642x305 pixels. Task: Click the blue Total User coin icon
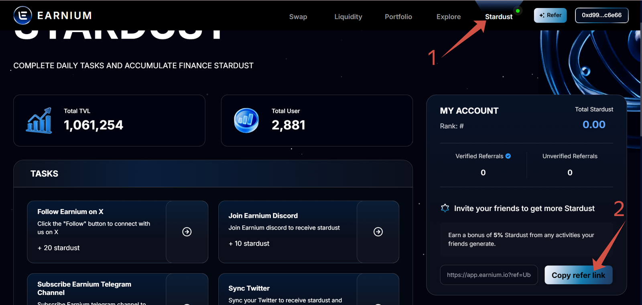click(x=246, y=120)
